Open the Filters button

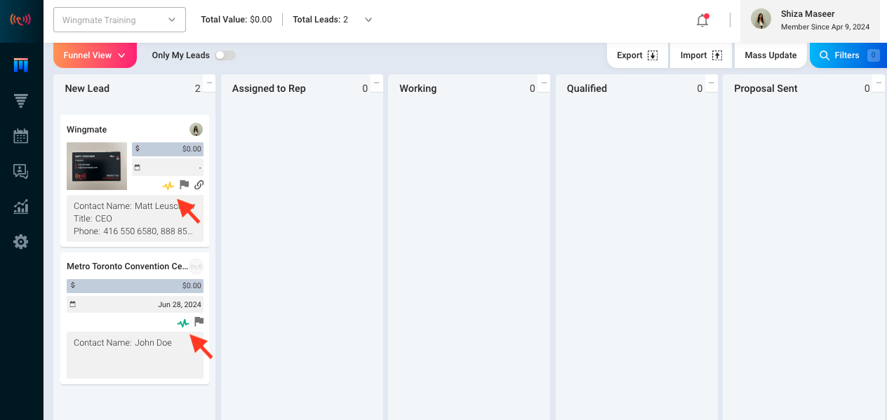pyautogui.click(x=848, y=55)
